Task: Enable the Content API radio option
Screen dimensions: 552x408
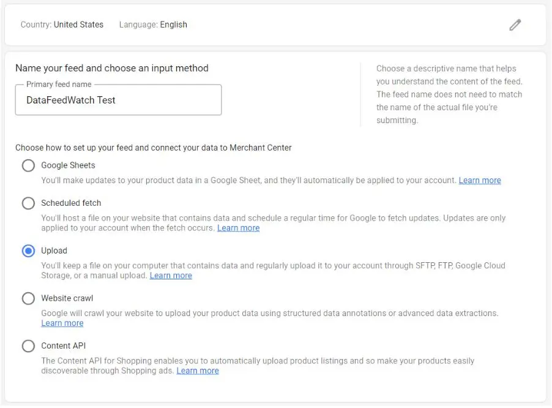Action: tap(28, 346)
